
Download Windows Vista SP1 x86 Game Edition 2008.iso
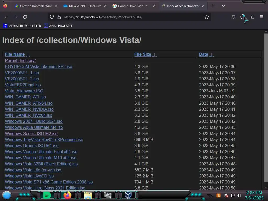[49, 182]
